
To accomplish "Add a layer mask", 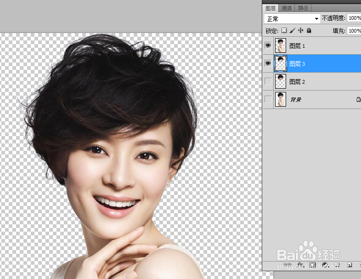I will 312,265.
